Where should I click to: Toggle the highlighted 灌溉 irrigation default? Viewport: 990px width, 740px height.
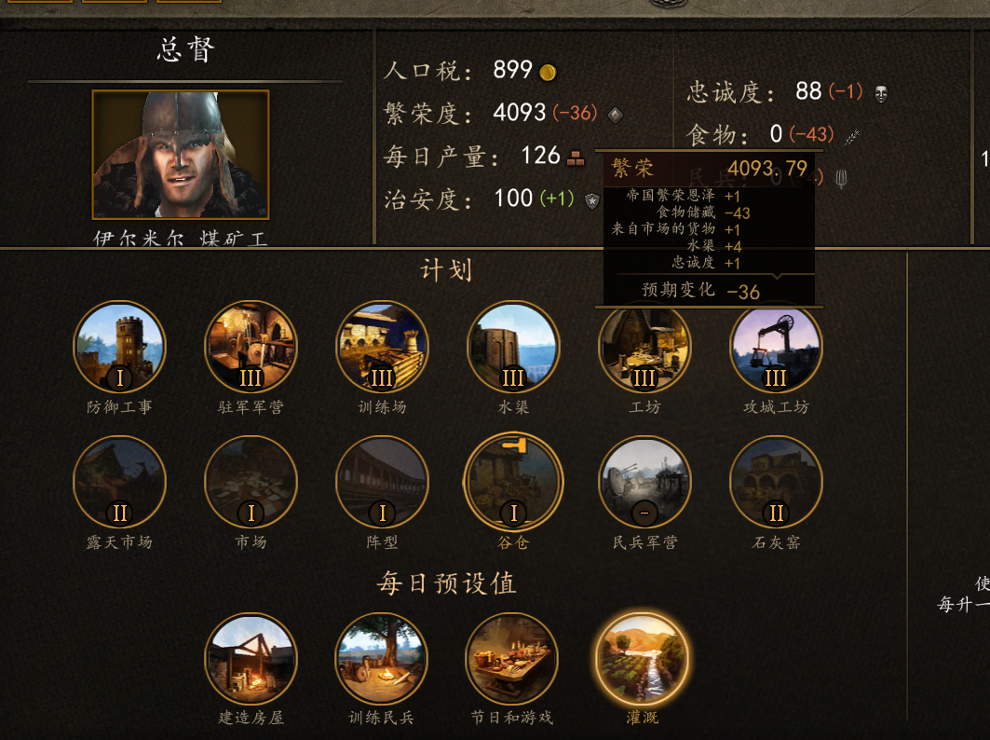(643, 659)
